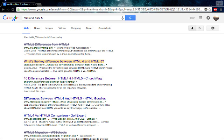
Task: Open Search tools options
Action: [x=105, y=28]
